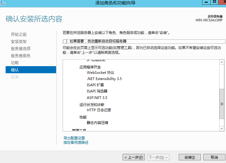Click scroll up arrow of feature list
This screenshot has width=226, height=163.
[x=222, y=62]
